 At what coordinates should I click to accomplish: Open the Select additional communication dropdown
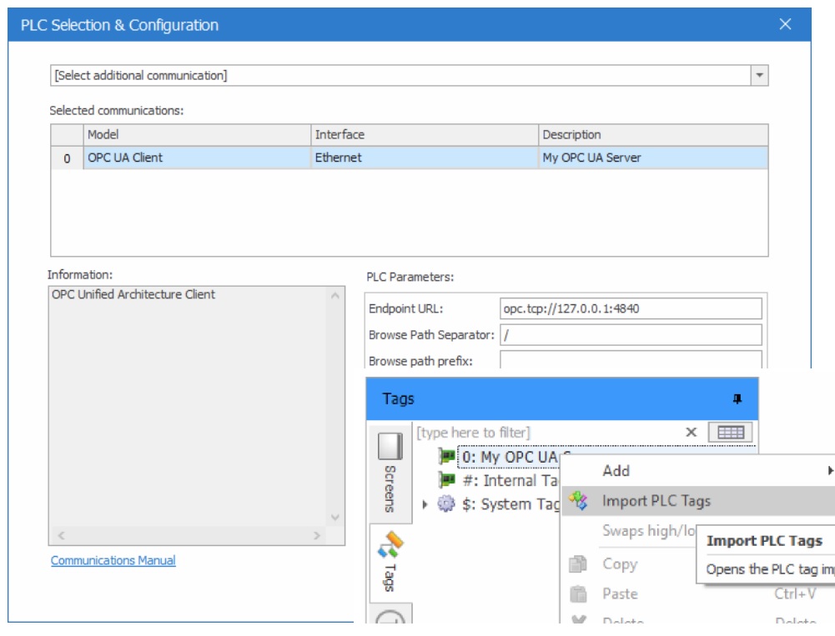tap(759, 76)
